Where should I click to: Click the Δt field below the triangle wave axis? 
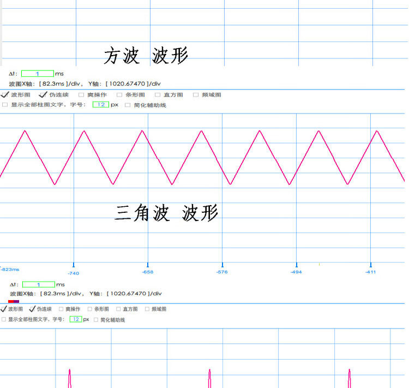(x=39, y=284)
